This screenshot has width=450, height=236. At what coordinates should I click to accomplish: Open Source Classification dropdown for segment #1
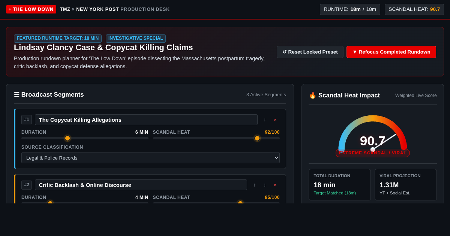tap(150, 158)
